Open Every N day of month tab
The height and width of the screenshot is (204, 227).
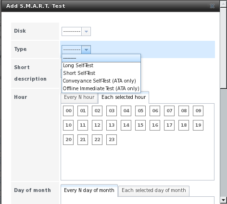click(89, 191)
